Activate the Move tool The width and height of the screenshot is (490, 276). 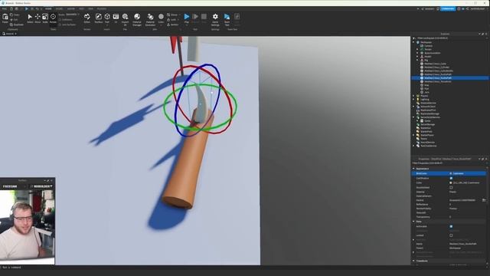tap(38, 18)
